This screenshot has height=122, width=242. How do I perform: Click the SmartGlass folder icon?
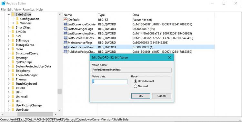coord(13,27)
